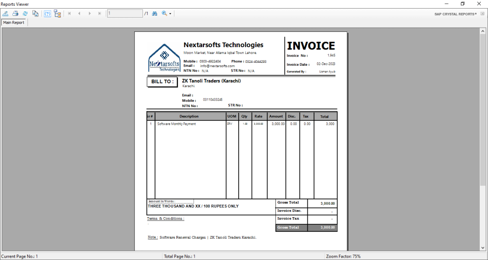
Task: Click the shaded final Gross Total row
Action: 306,227
